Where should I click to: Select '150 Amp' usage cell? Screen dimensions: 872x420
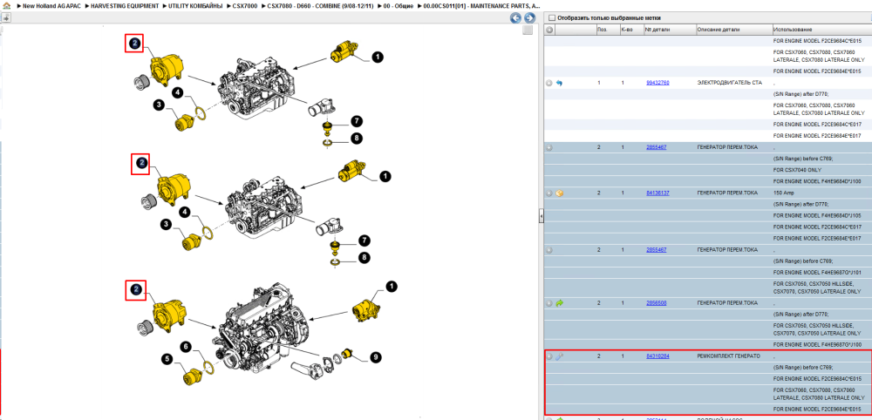coord(784,193)
